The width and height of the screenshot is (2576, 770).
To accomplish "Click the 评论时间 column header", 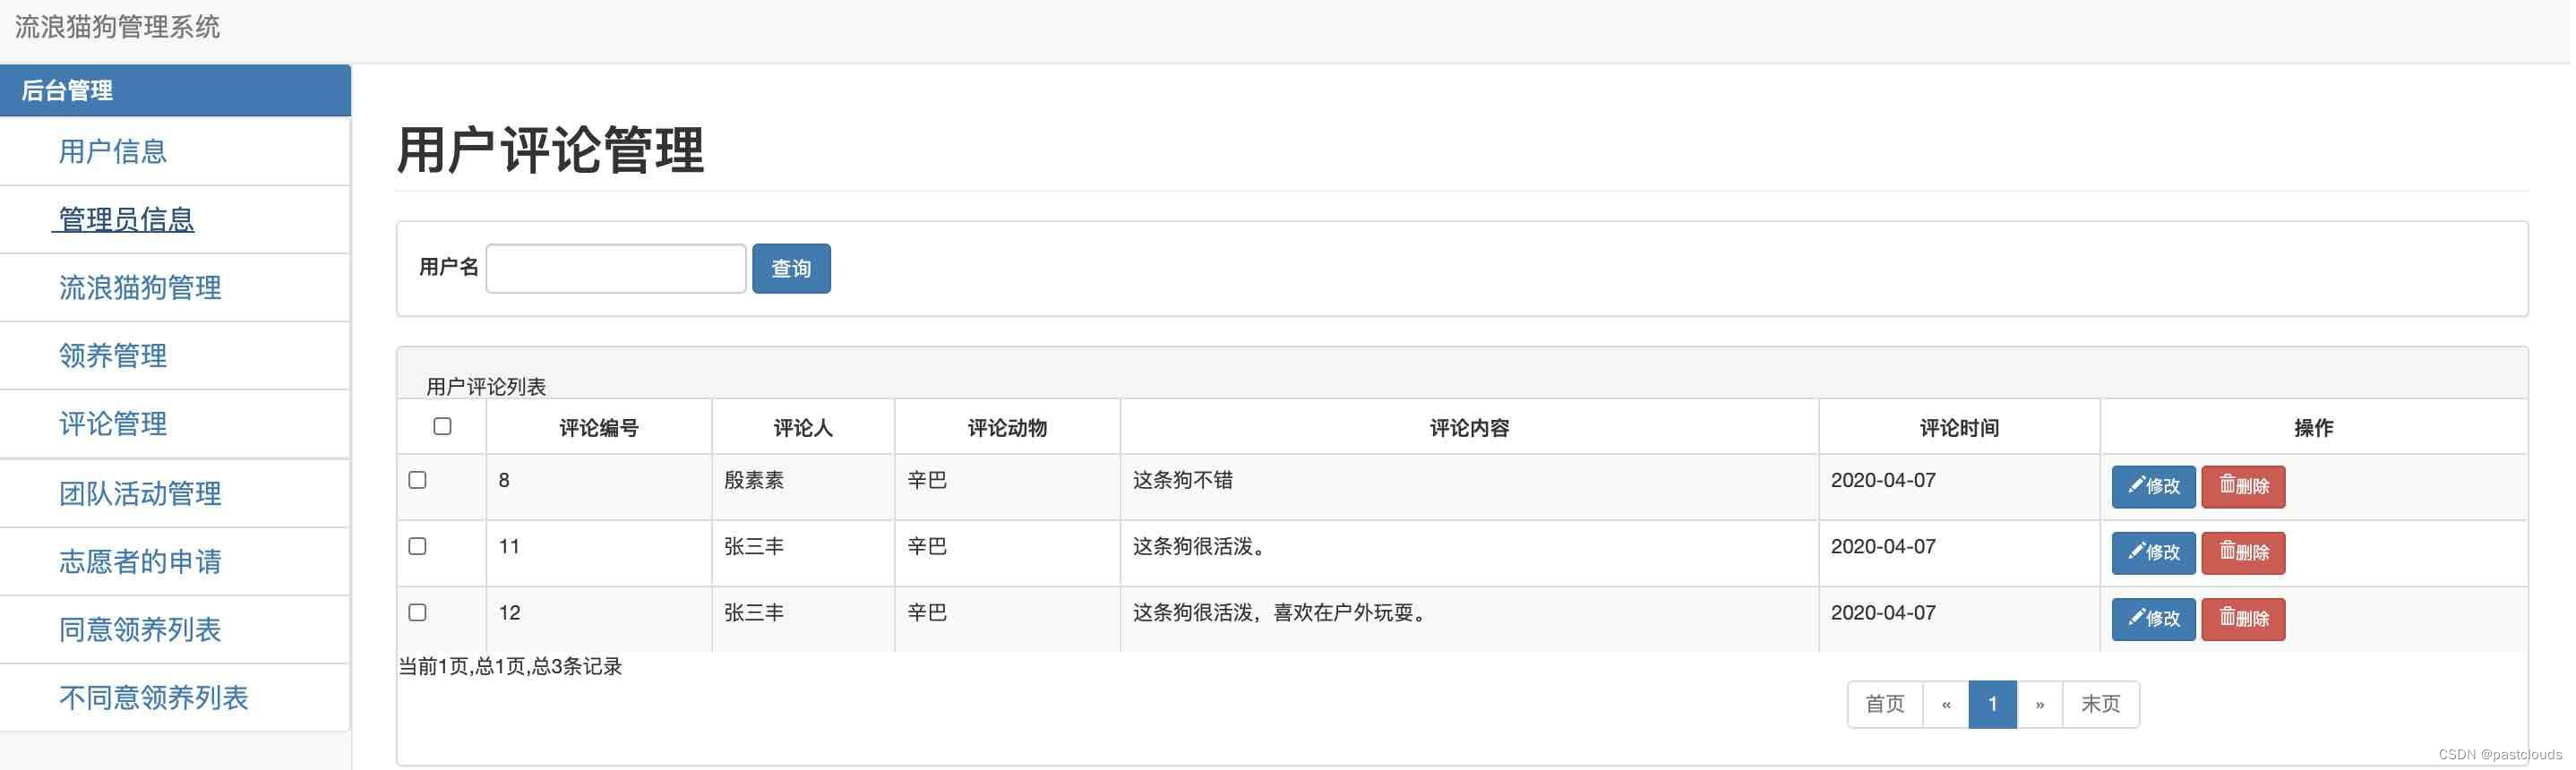I will click(x=1963, y=429).
